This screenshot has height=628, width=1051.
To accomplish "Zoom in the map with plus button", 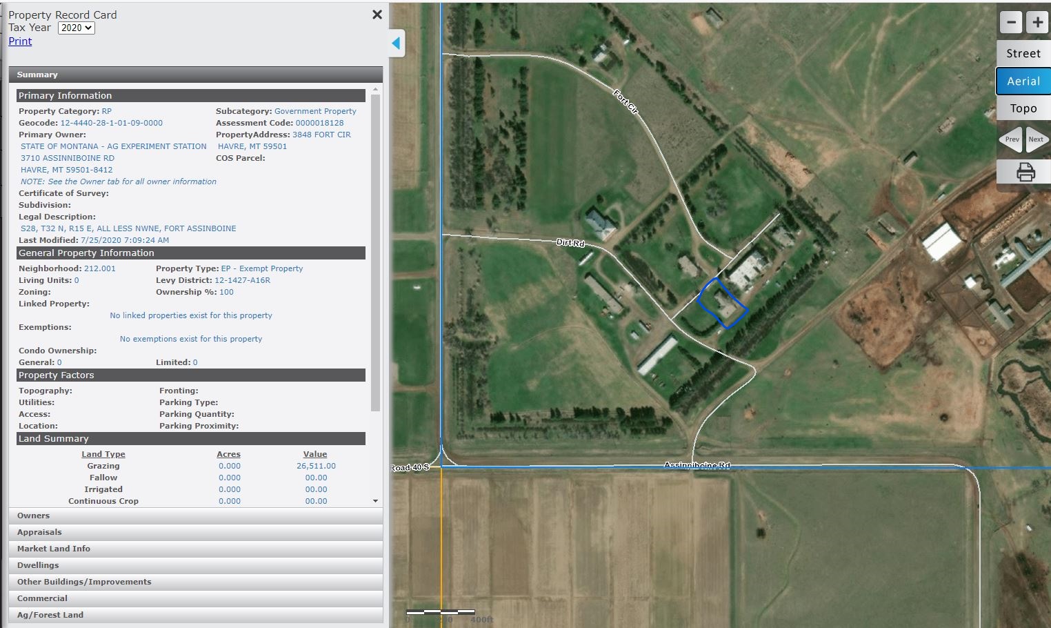I will 1037,22.
